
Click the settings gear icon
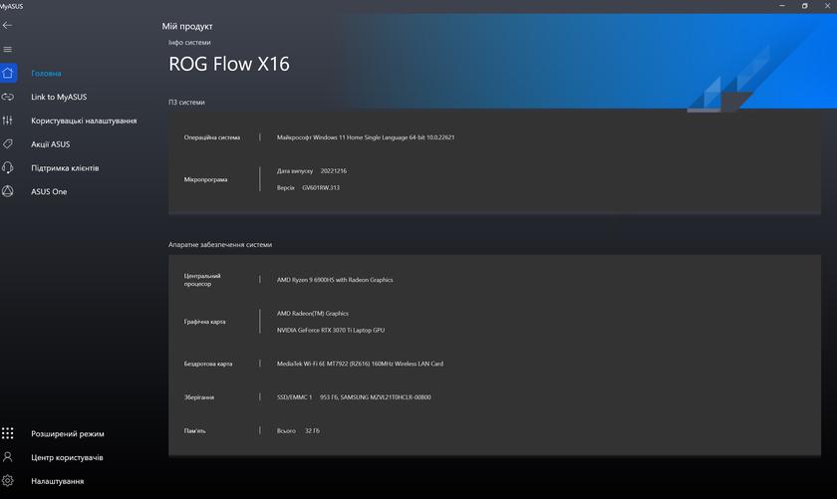(8, 481)
